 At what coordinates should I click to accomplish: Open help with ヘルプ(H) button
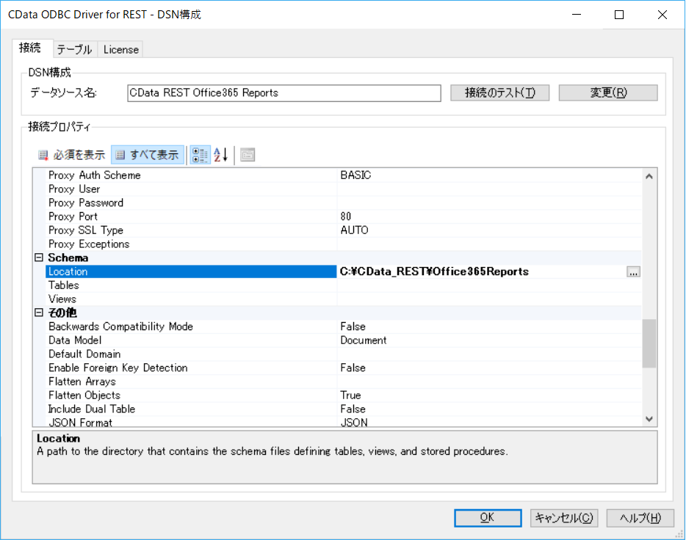pyautogui.click(x=640, y=518)
